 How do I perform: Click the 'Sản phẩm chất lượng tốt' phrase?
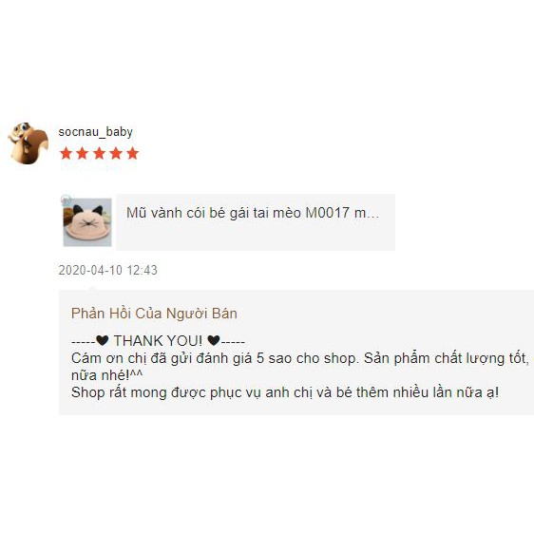point(447,358)
